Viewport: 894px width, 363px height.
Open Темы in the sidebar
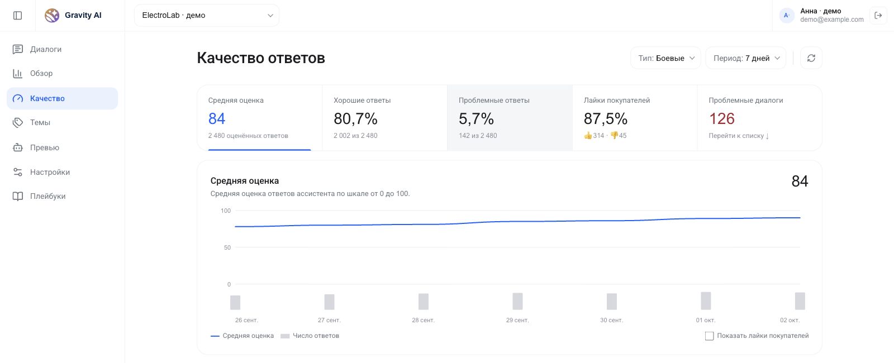click(62, 122)
